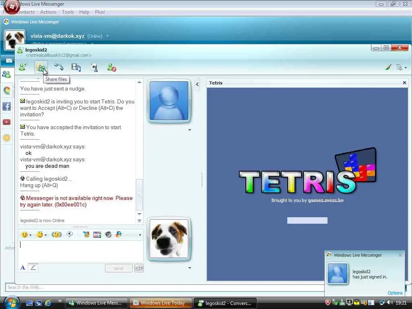
Task: Switch to legoskid2 conversation taskbar button
Action: pyautogui.click(x=225, y=303)
